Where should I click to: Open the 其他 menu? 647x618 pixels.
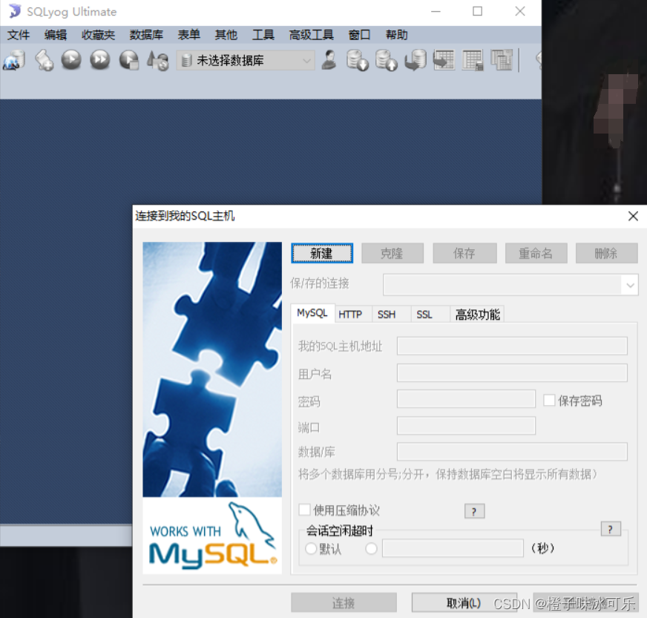pos(226,35)
